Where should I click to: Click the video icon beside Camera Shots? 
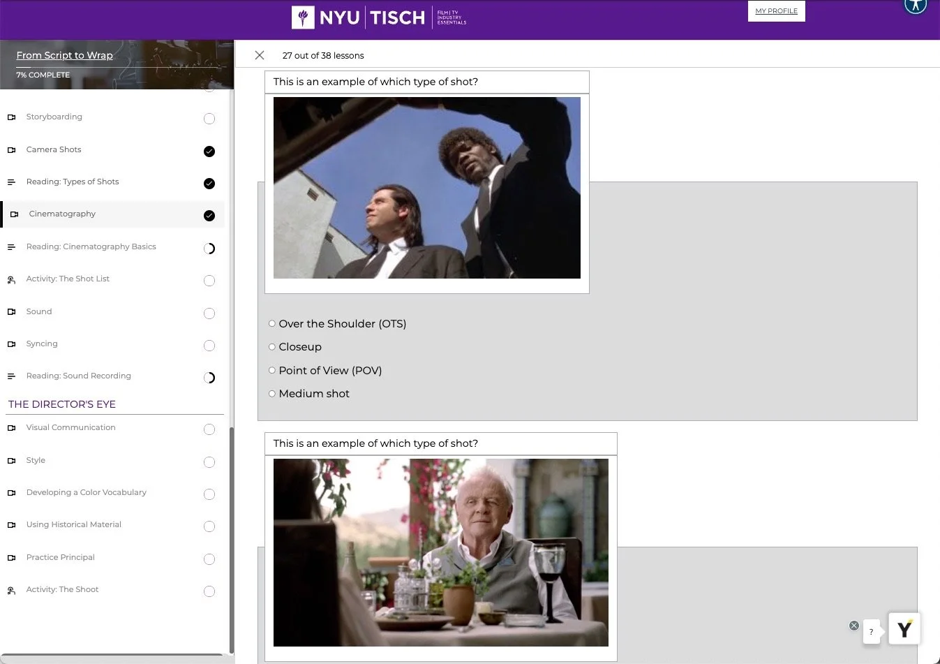[11, 150]
